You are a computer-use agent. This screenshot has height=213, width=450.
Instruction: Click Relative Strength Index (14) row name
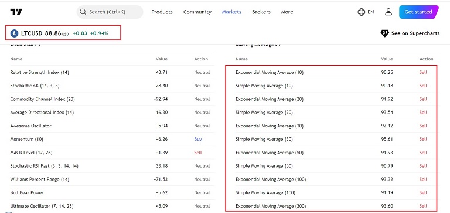(x=39, y=72)
